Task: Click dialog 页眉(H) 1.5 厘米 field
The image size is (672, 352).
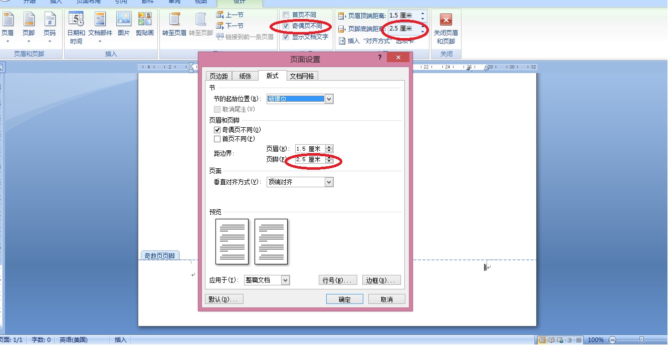Action: point(310,149)
